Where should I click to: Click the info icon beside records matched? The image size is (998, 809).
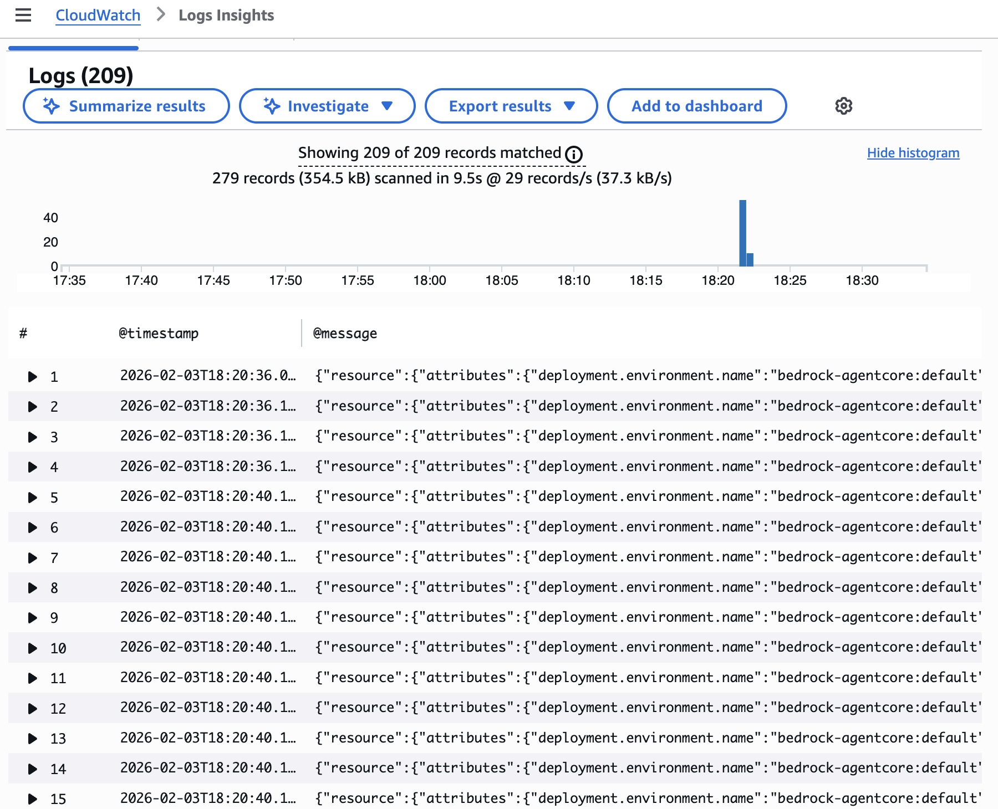[x=574, y=154]
